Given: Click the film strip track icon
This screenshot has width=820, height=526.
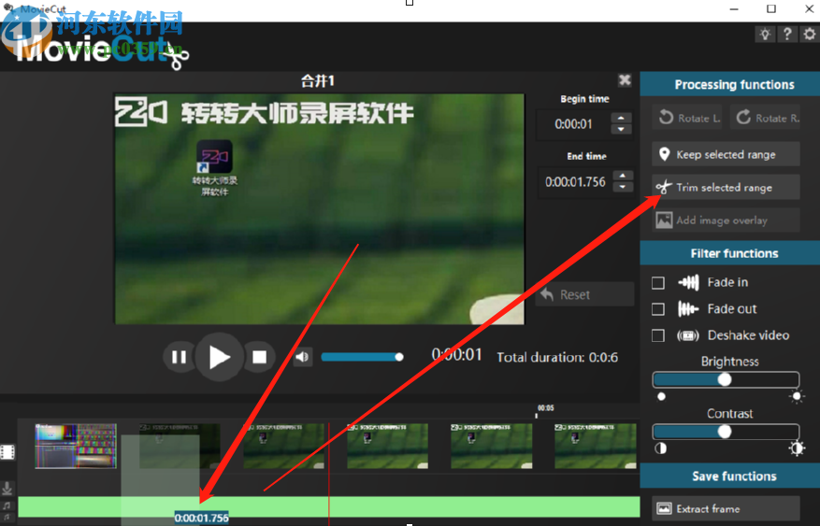Looking at the screenshot, I should tap(7, 452).
